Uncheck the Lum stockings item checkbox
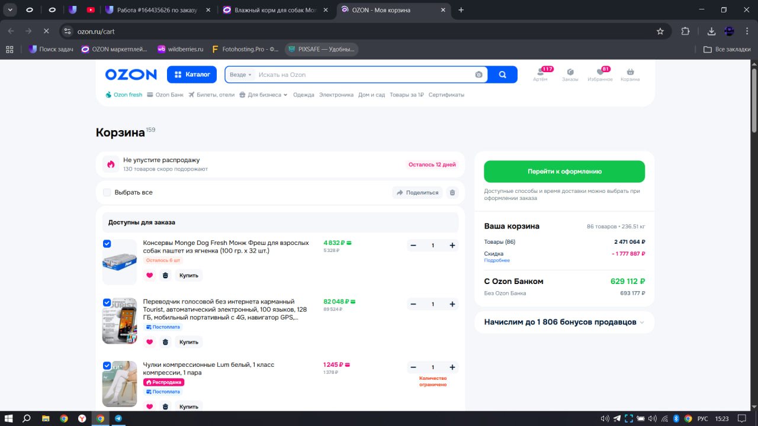 [x=107, y=365]
